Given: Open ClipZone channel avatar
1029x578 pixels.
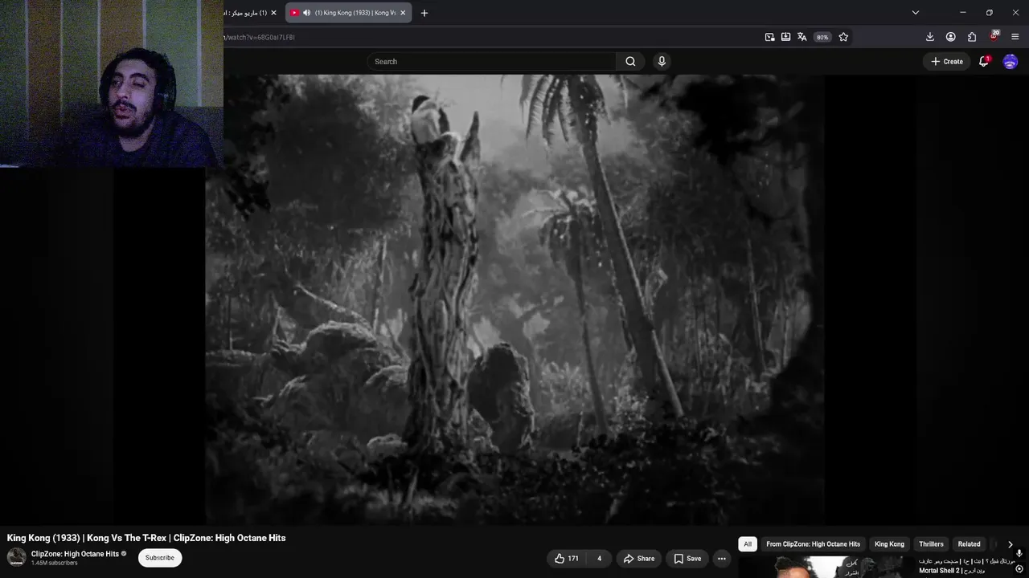Looking at the screenshot, I should [x=16, y=557].
